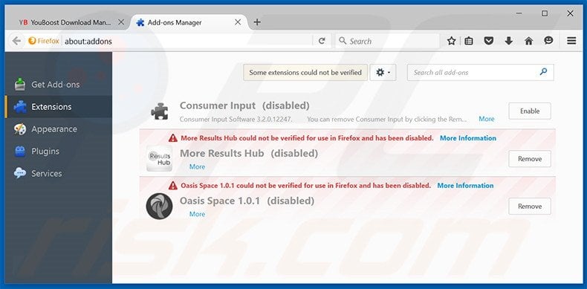Viewport: 587px width, 289px height.
Task: Focus the about:addons address bar
Action: [x=187, y=41]
